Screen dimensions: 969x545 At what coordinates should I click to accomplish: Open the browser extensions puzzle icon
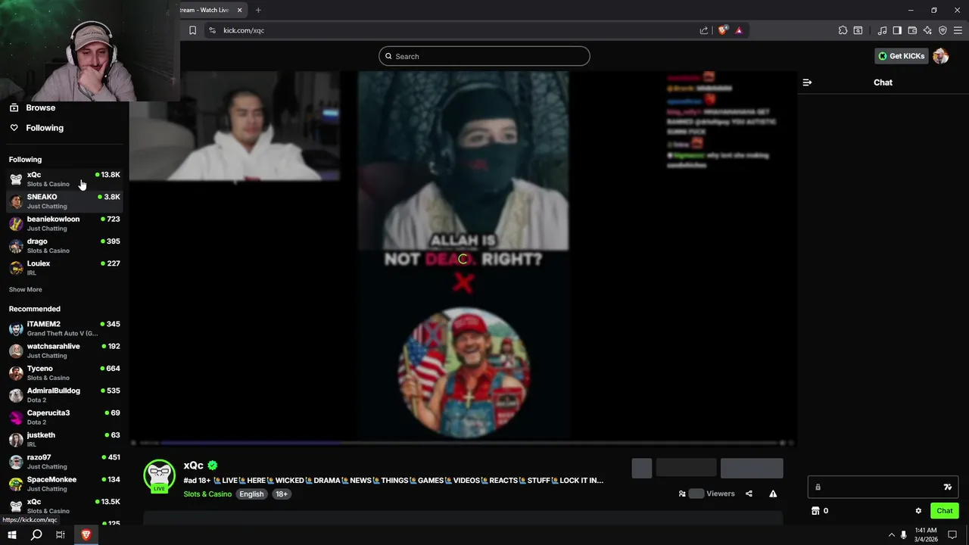pos(843,30)
